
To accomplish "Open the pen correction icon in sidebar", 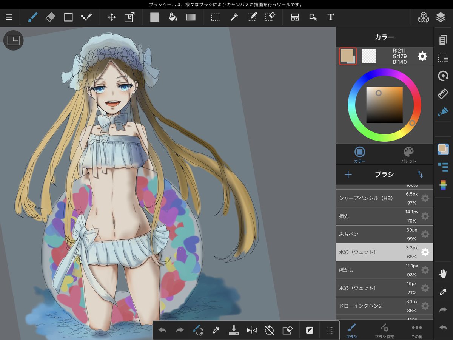I will [443, 112].
